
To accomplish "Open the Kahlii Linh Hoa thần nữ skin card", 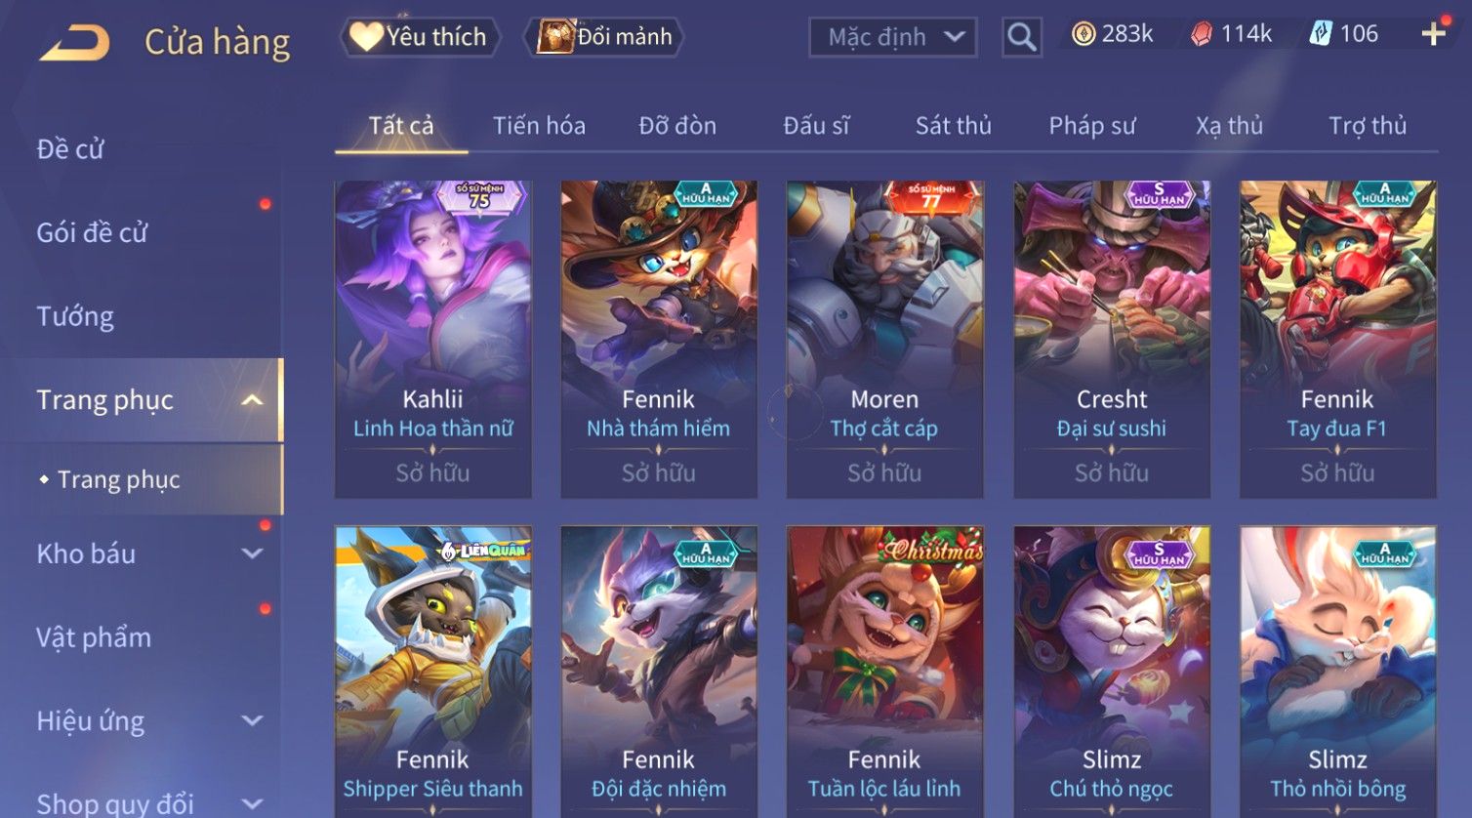I will (433, 339).
